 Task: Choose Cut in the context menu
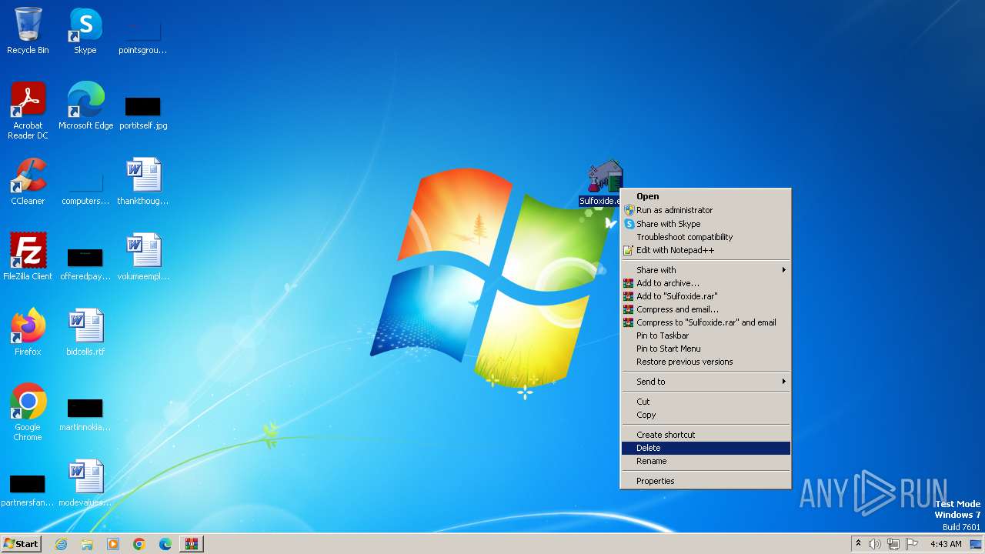point(706,402)
